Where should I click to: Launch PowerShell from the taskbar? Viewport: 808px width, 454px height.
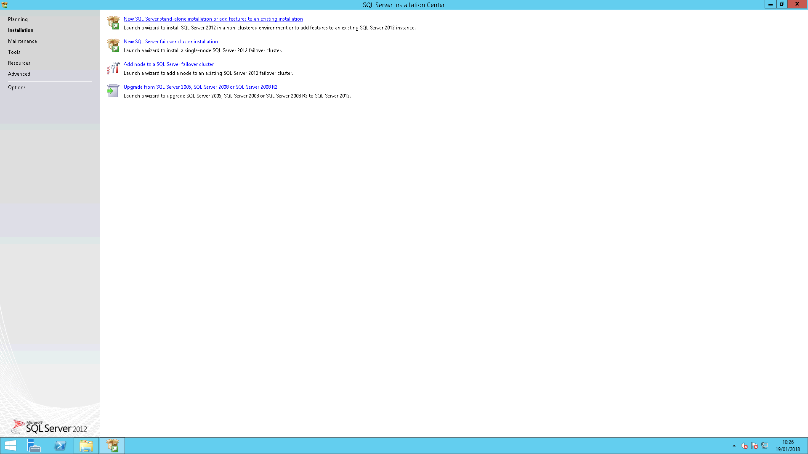point(60,446)
